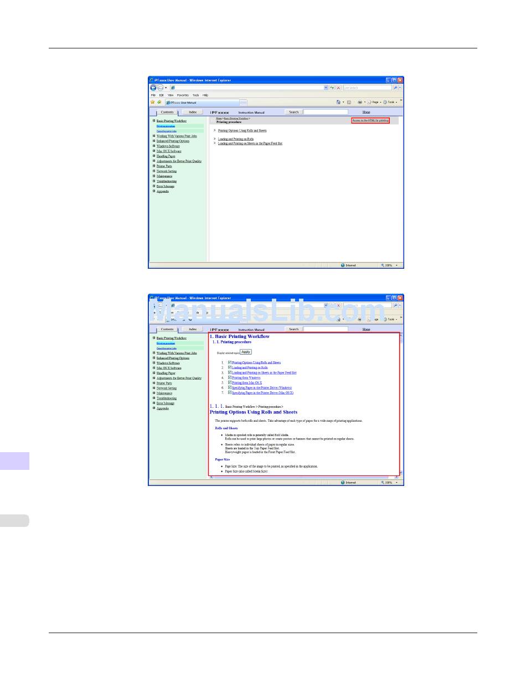
Task: Collapse Basic Printing Workflow in the first window's sidebar
Action: point(153,120)
